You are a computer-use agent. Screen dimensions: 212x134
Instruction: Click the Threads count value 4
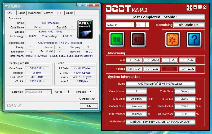[91, 92]
